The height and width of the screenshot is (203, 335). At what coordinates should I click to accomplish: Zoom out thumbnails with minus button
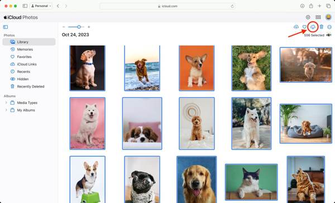pyautogui.click(x=64, y=27)
